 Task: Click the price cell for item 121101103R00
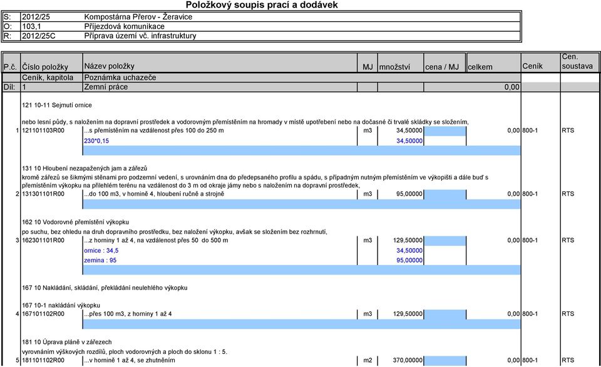point(445,131)
